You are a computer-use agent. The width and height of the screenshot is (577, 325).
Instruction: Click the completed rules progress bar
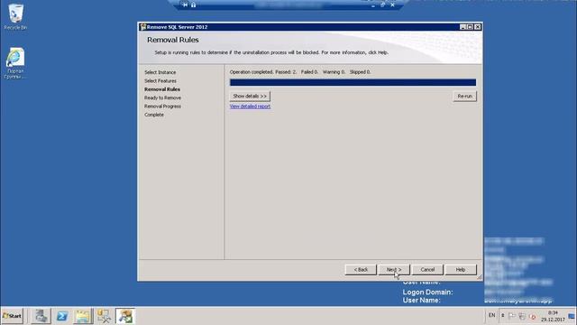click(353, 82)
